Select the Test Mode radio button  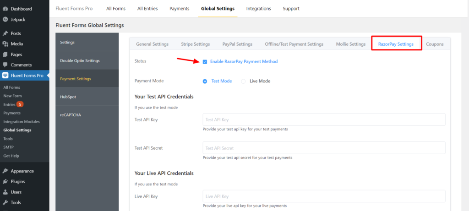(x=205, y=81)
